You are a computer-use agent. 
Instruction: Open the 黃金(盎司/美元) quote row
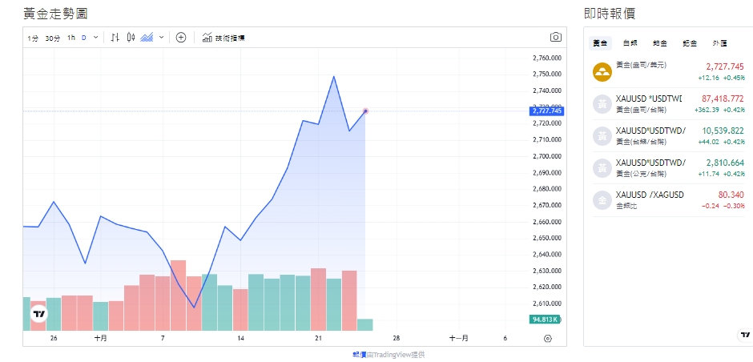668,72
